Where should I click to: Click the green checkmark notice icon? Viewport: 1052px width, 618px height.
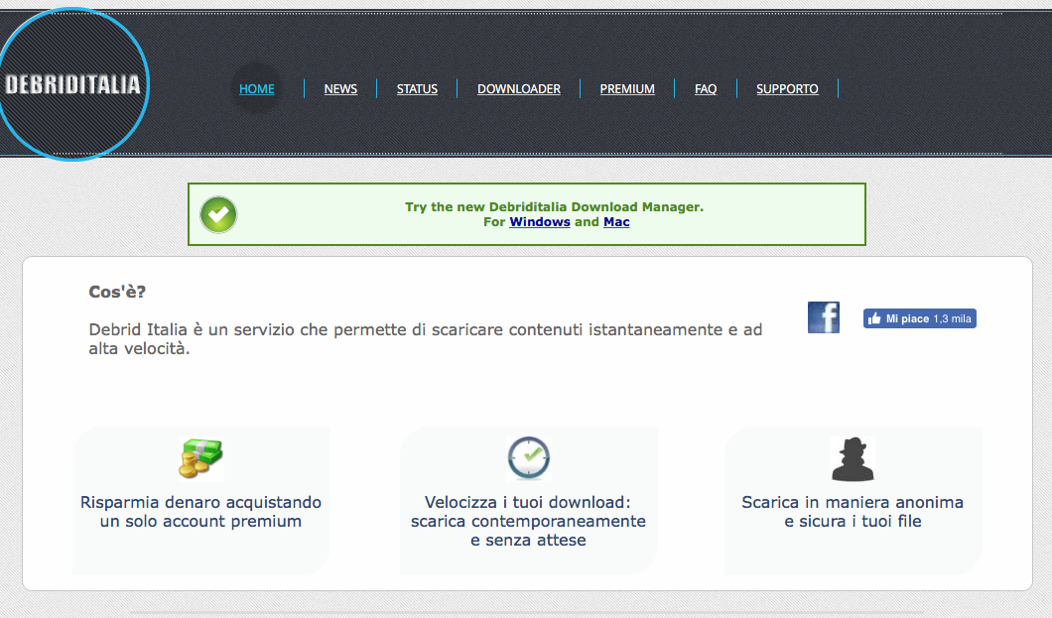click(x=218, y=214)
